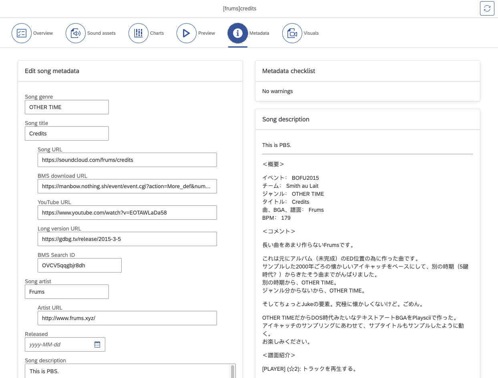The image size is (498, 378).
Task: Click the BMS download URL field
Action: [127, 186]
